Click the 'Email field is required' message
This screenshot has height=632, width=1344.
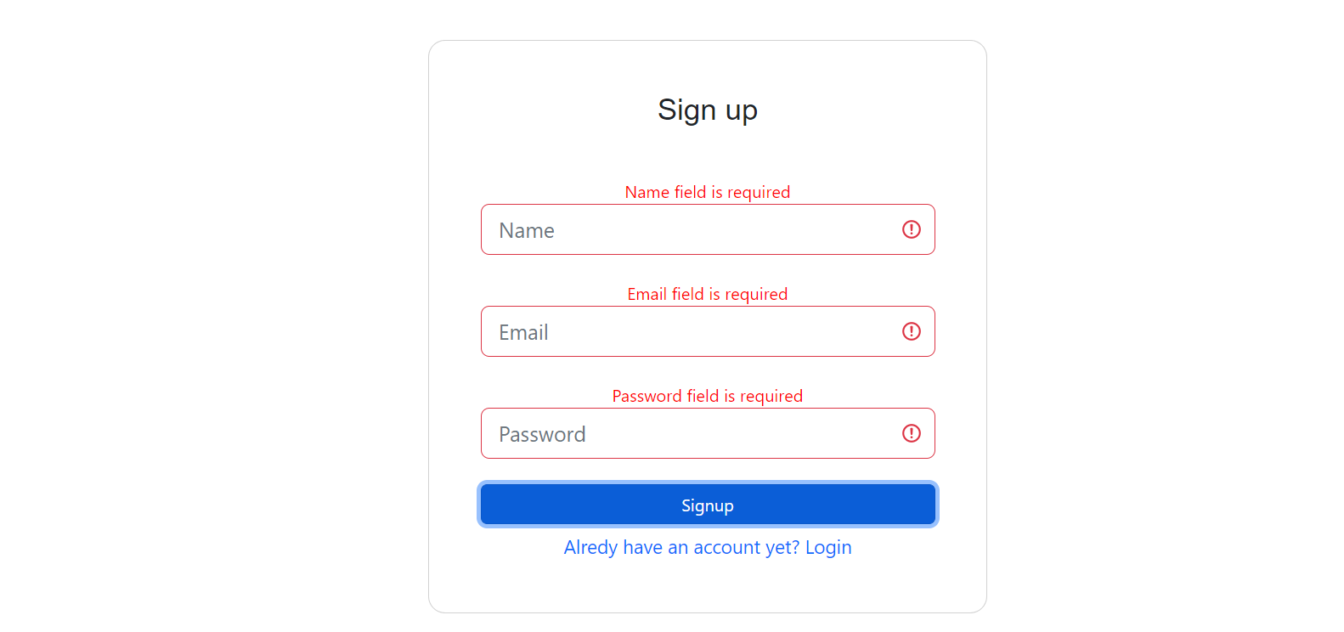707,294
